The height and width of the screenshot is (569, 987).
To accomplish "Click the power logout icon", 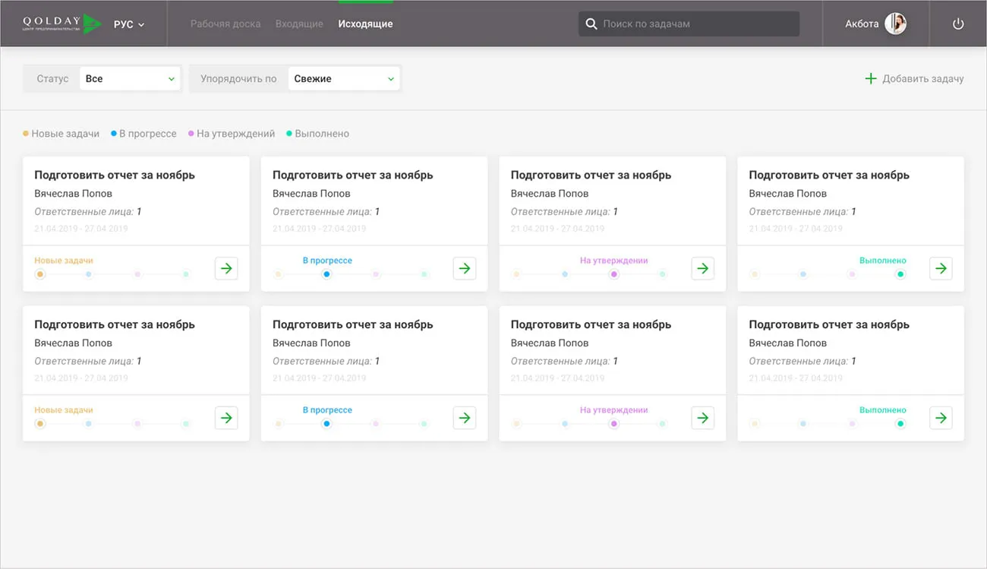I will pos(958,24).
